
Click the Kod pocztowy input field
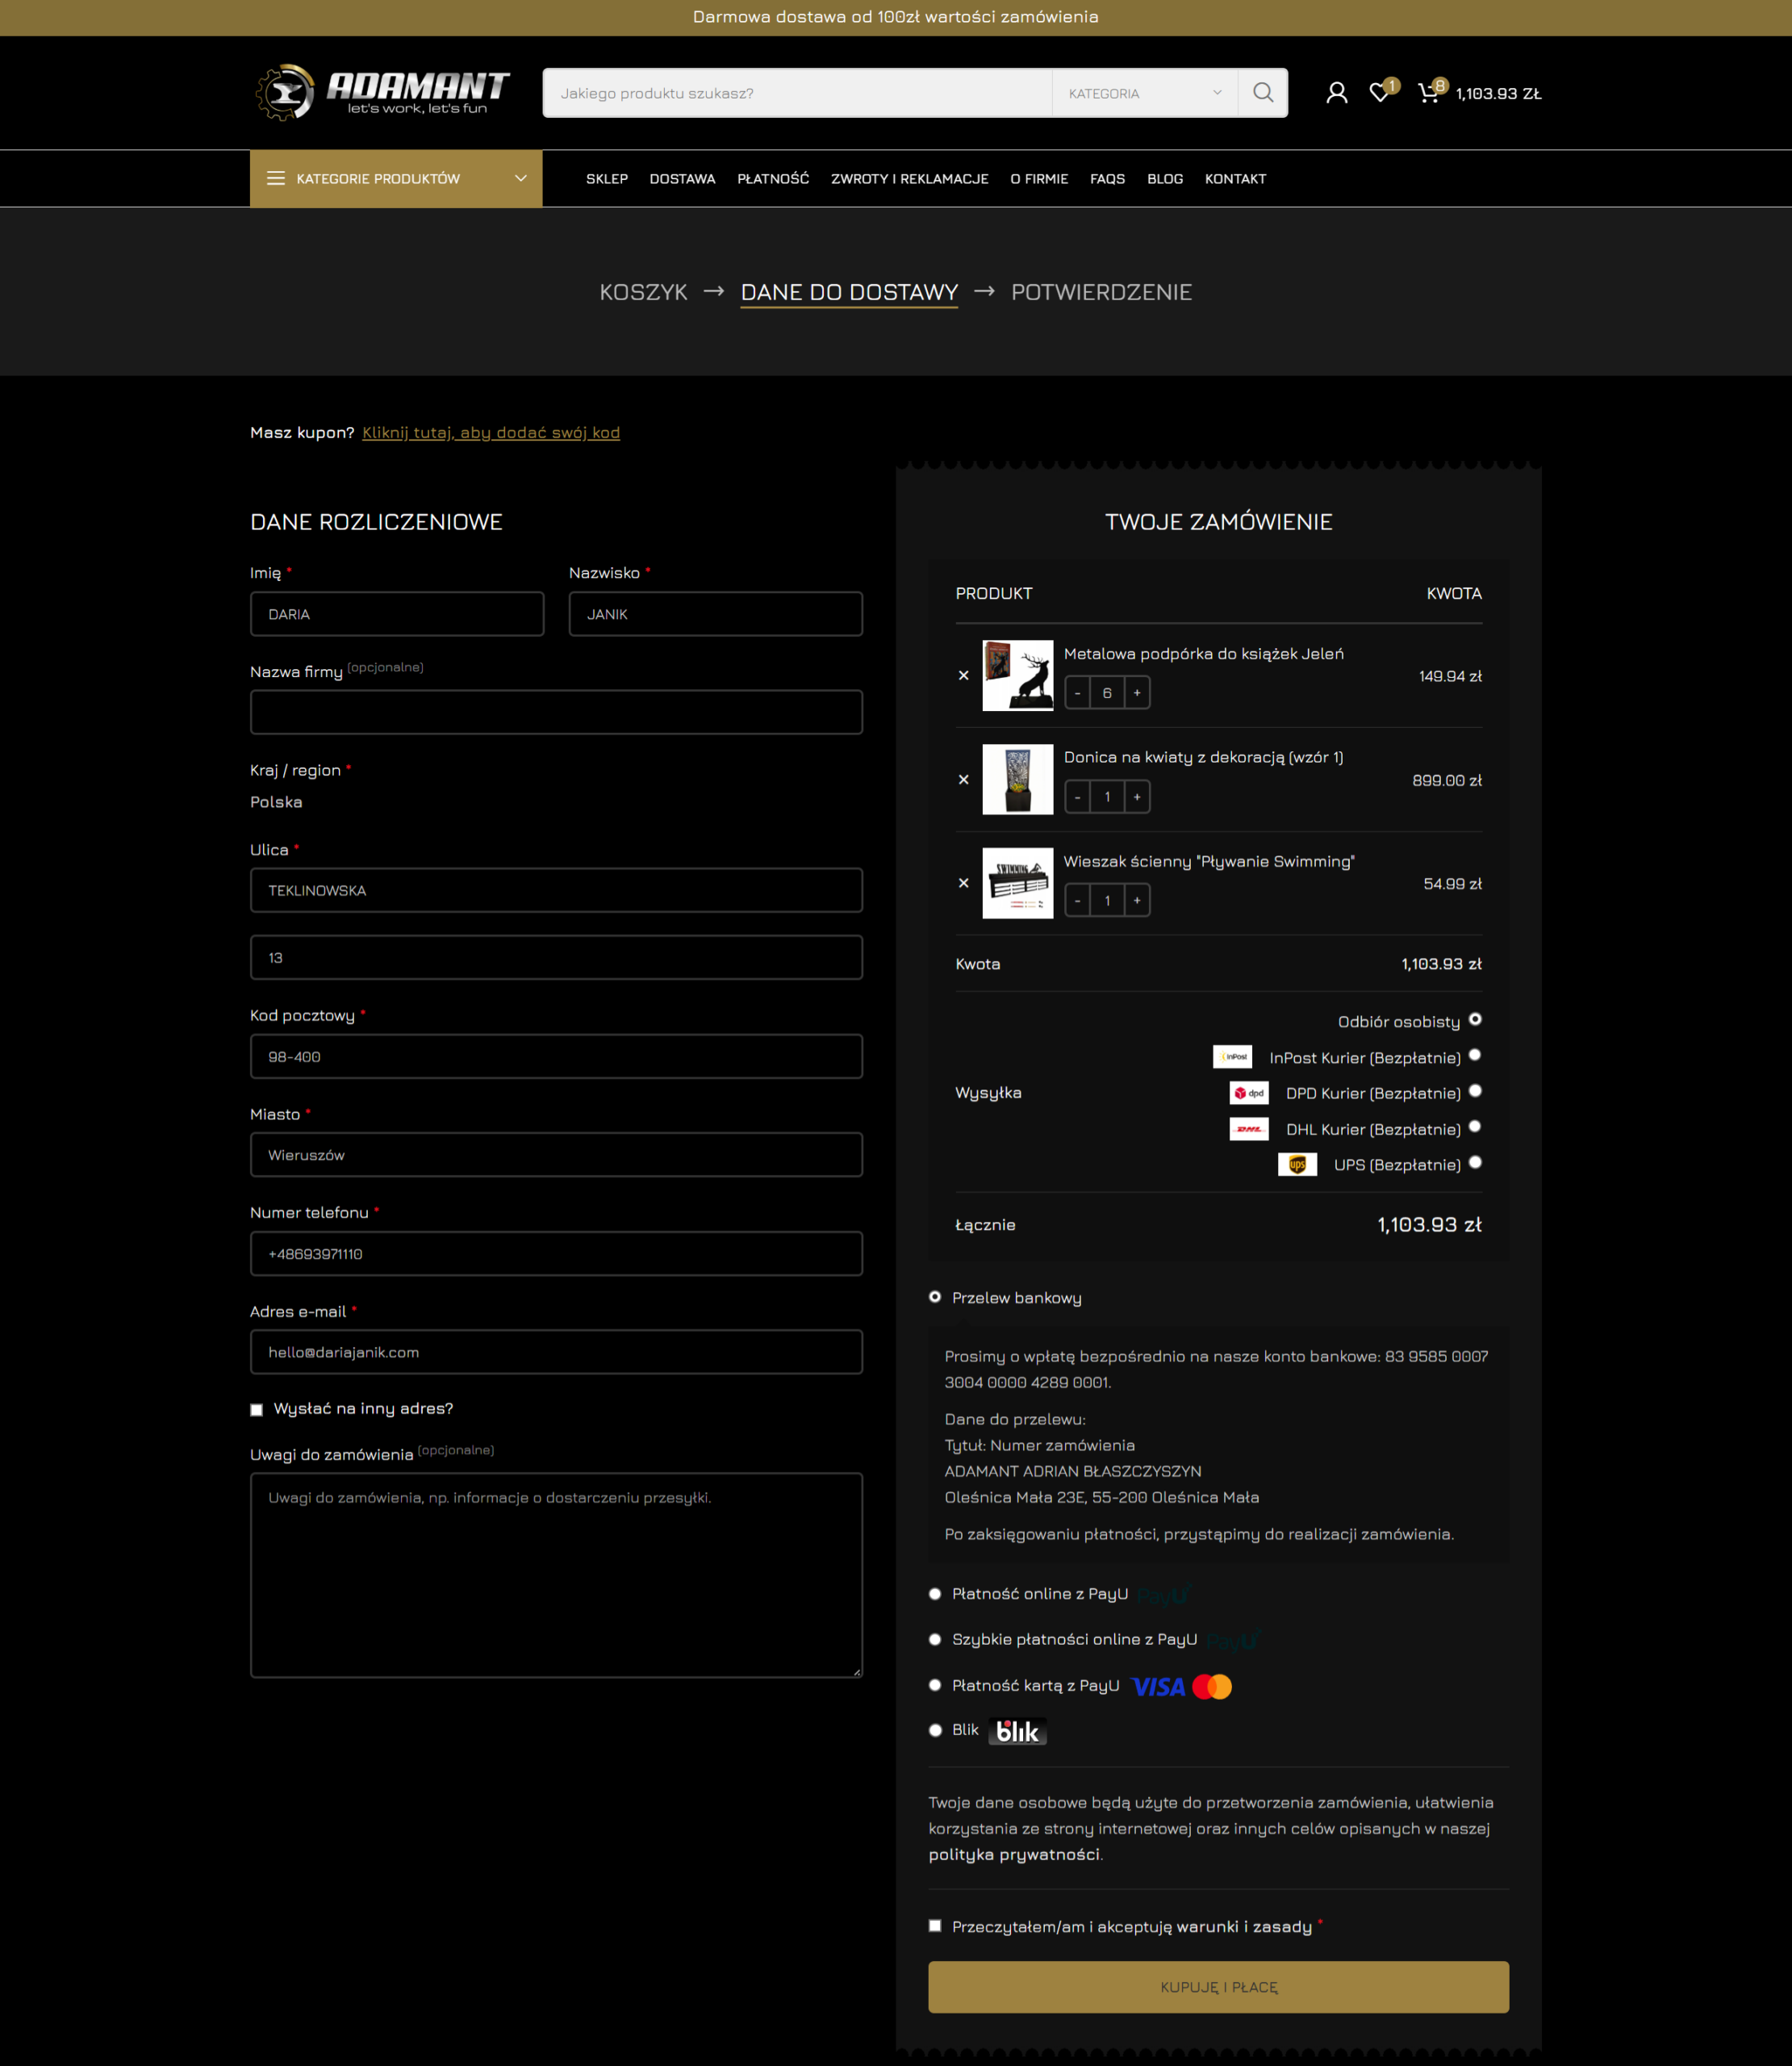pyautogui.click(x=556, y=1056)
